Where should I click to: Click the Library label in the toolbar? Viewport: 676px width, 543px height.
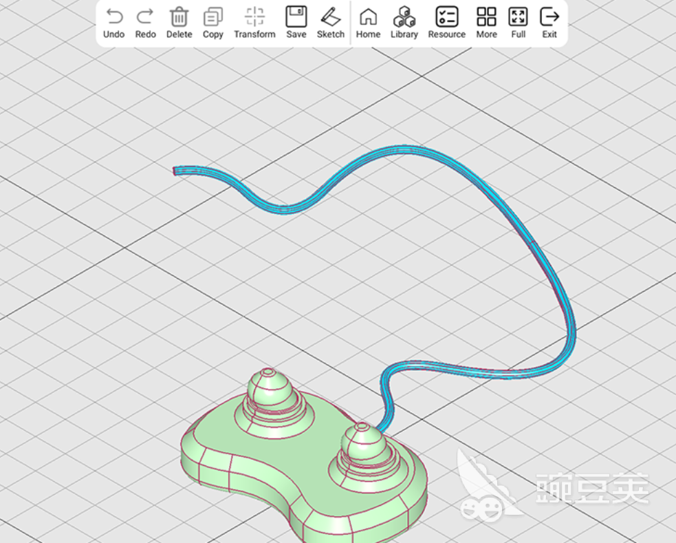pyautogui.click(x=404, y=33)
